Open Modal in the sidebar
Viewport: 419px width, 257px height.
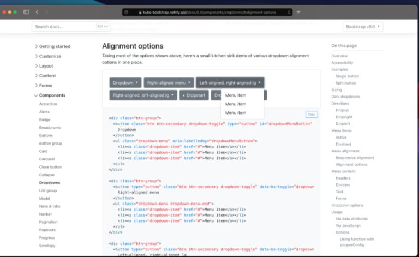(x=44, y=199)
